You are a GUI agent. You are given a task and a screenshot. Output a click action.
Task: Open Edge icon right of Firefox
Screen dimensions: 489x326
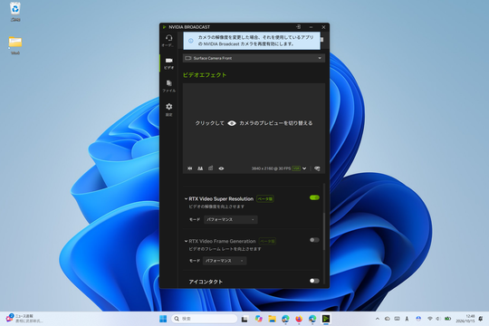pos(312,319)
